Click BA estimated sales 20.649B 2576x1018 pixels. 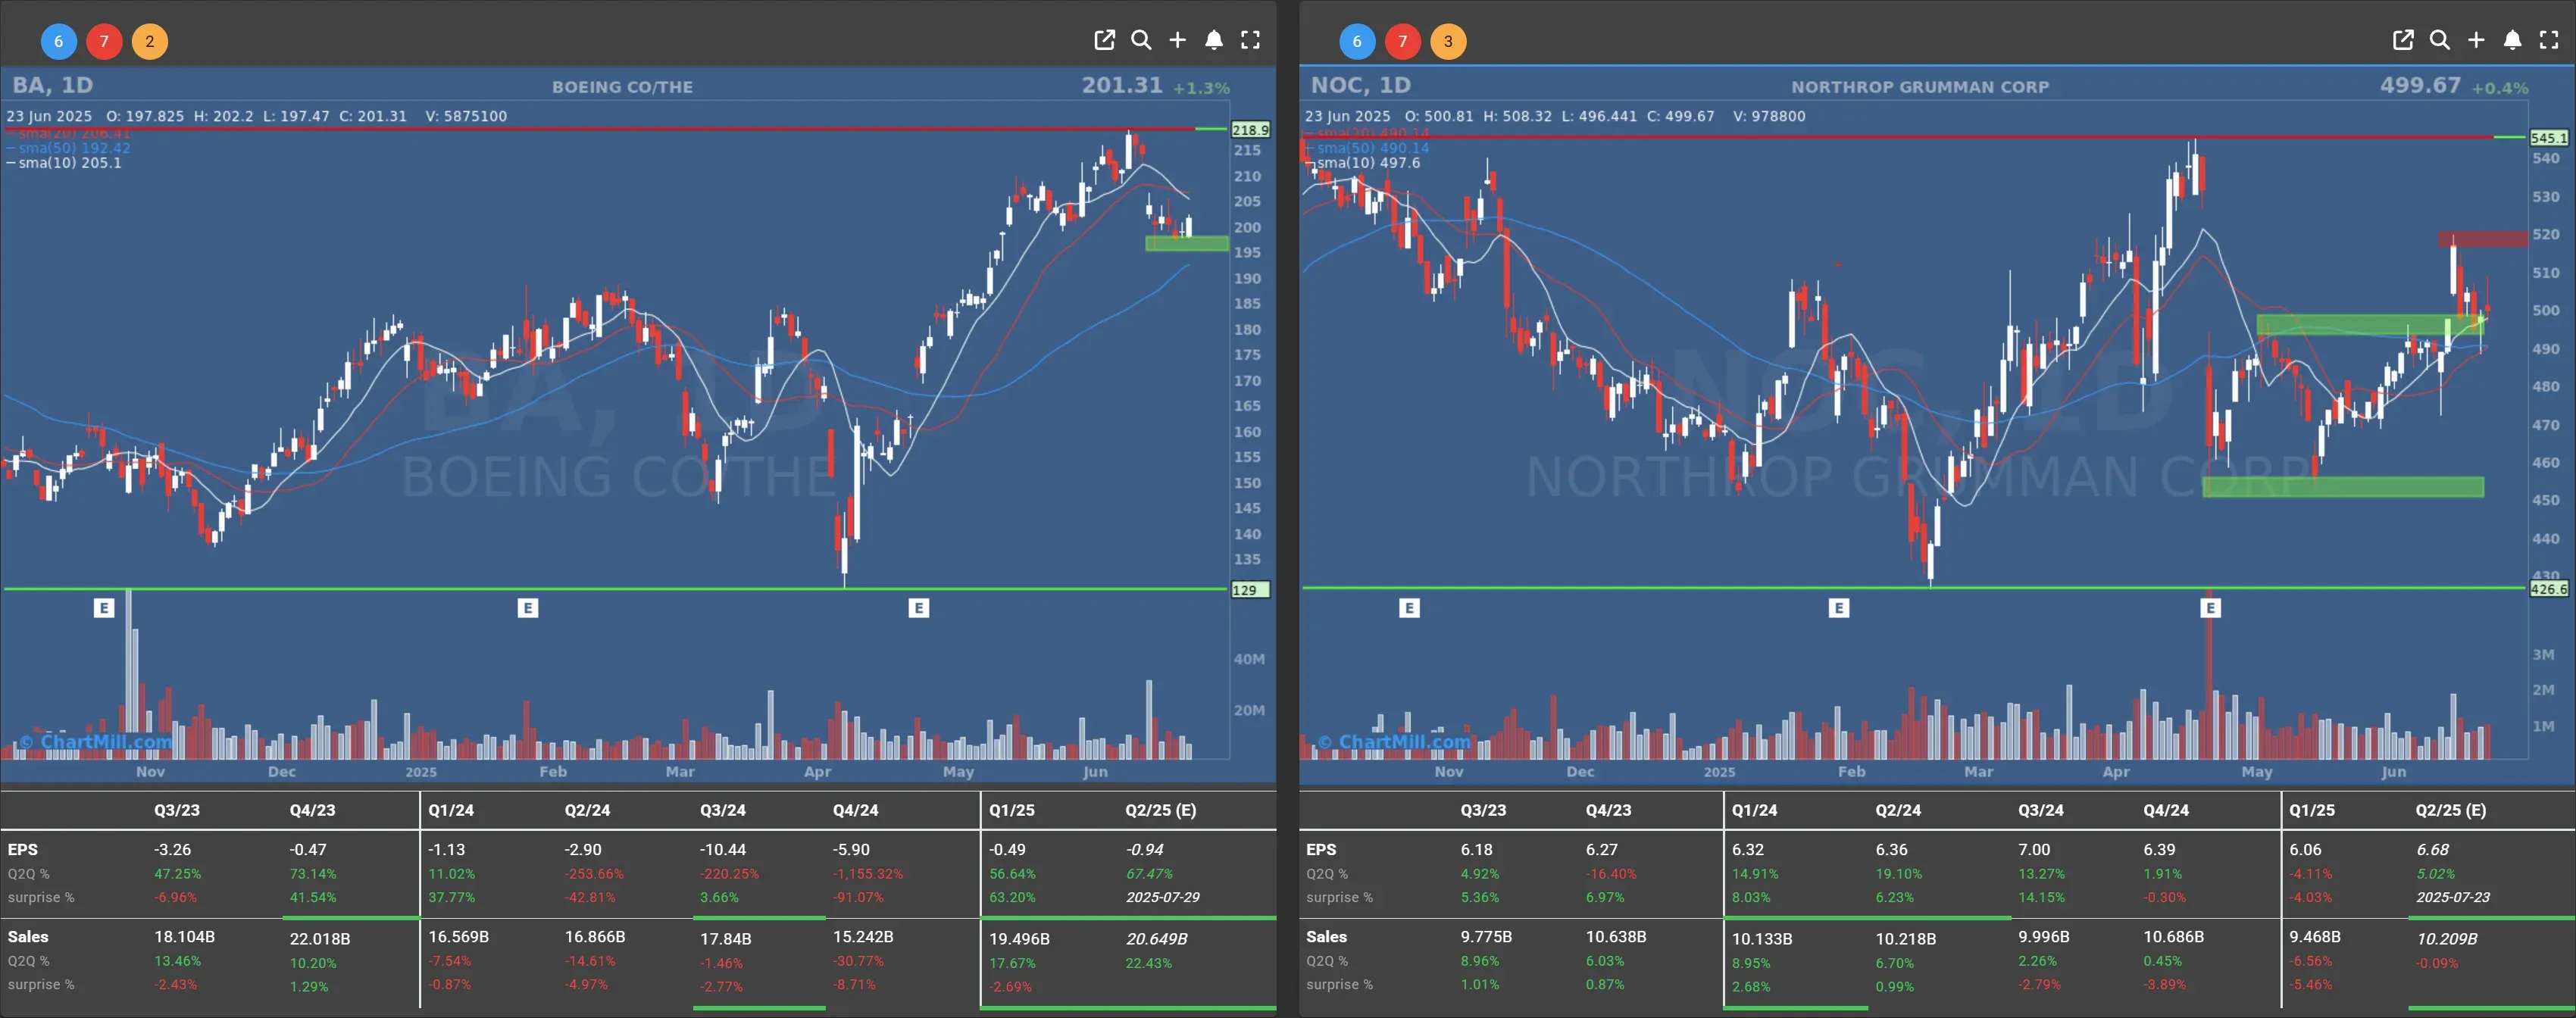pyautogui.click(x=1157, y=939)
